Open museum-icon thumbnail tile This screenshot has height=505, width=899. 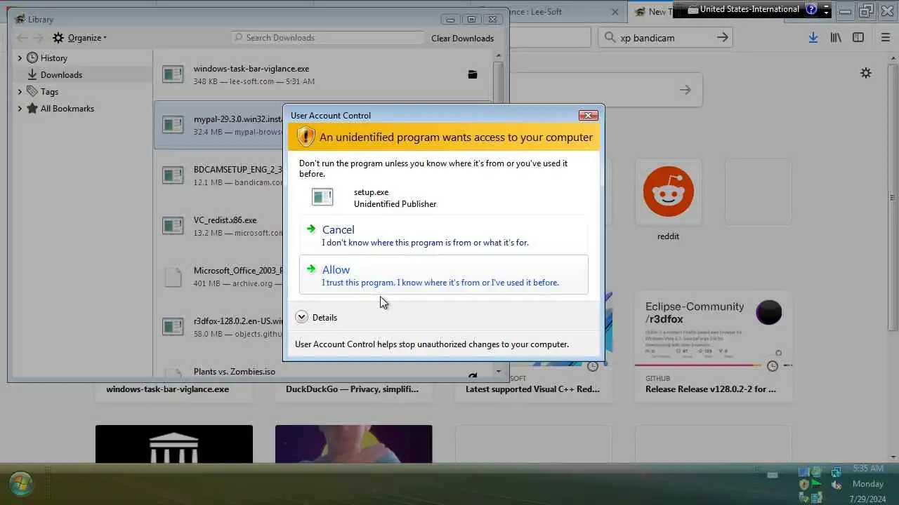point(174,444)
